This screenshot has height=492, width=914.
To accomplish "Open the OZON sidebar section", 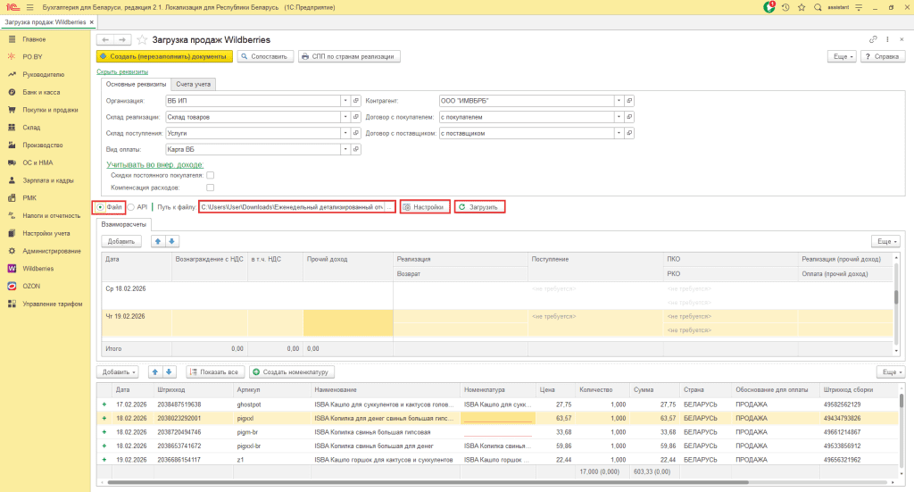I will coord(31,286).
